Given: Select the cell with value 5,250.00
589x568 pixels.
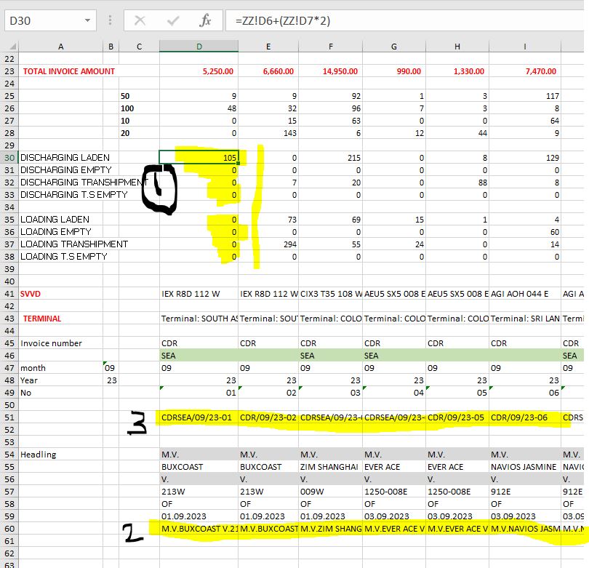Looking at the screenshot, I should pyautogui.click(x=199, y=71).
